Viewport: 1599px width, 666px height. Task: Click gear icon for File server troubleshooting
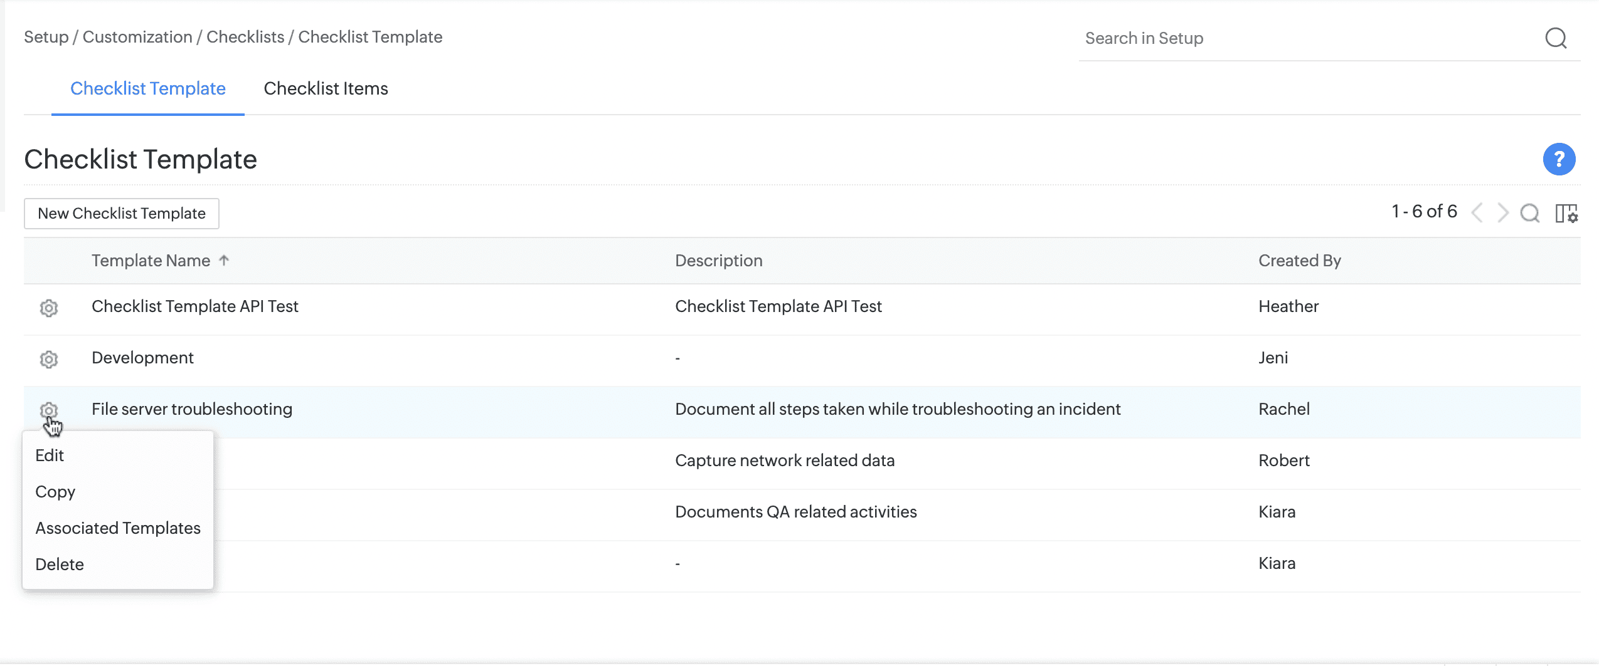click(x=49, y=410)
